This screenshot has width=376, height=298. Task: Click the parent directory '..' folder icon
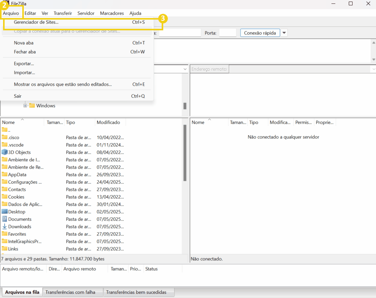(5, 130)
